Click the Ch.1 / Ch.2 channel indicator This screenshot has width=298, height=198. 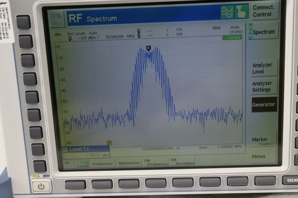(57, 19)
